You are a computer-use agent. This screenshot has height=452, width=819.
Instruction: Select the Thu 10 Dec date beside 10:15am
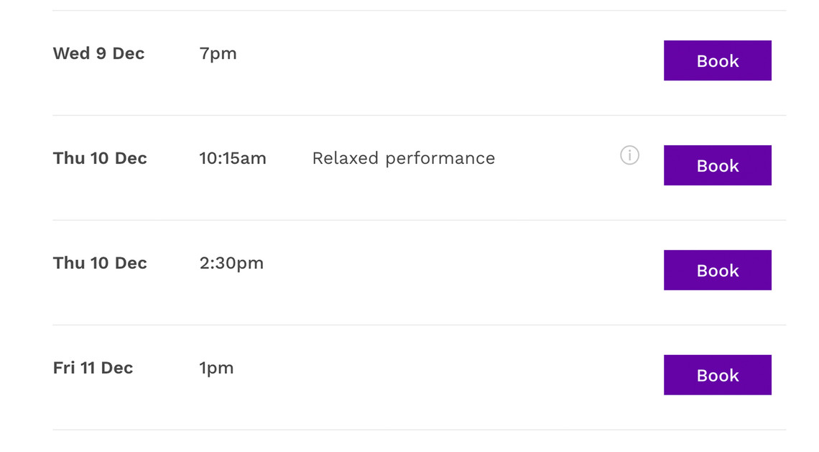100,158
